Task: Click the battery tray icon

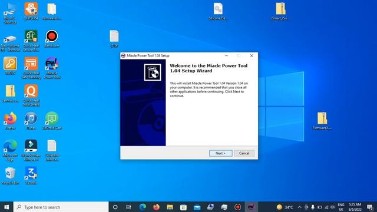Action: pyautogui.click(x=319, y=207)
